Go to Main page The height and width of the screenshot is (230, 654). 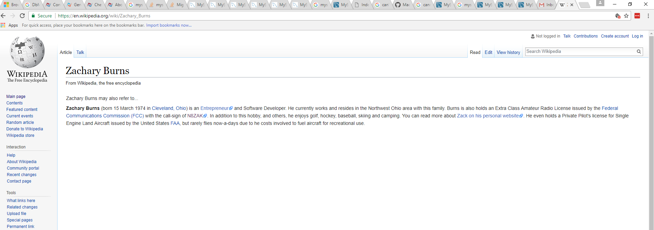16,97
